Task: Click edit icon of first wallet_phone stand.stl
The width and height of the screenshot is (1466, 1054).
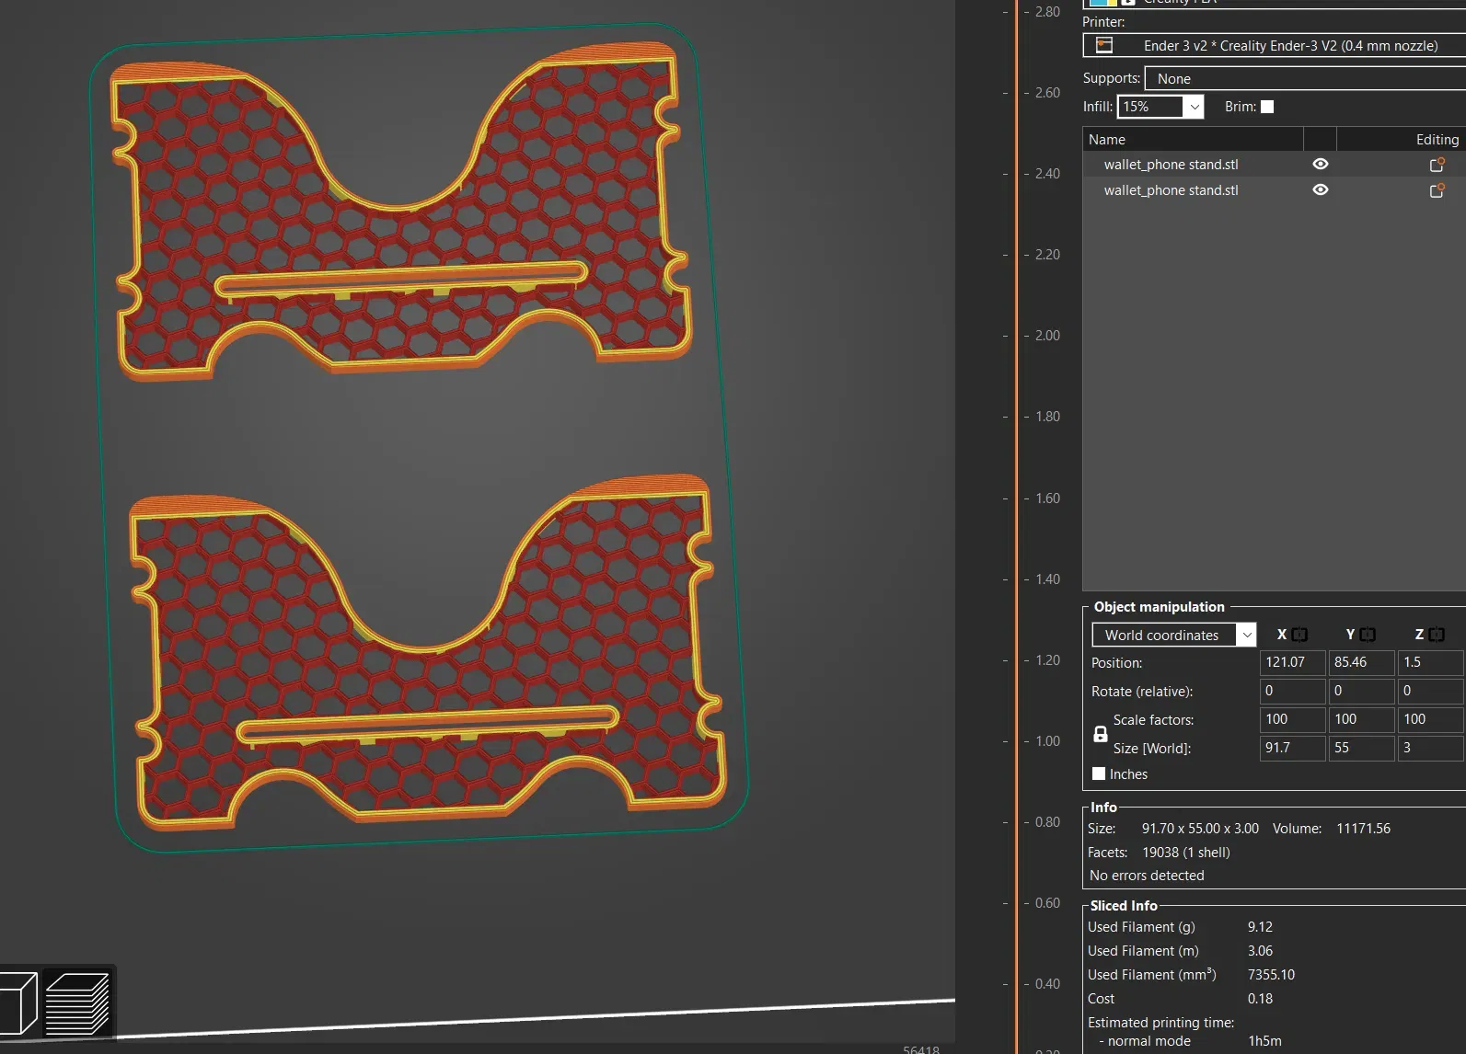Action: 1436,165
